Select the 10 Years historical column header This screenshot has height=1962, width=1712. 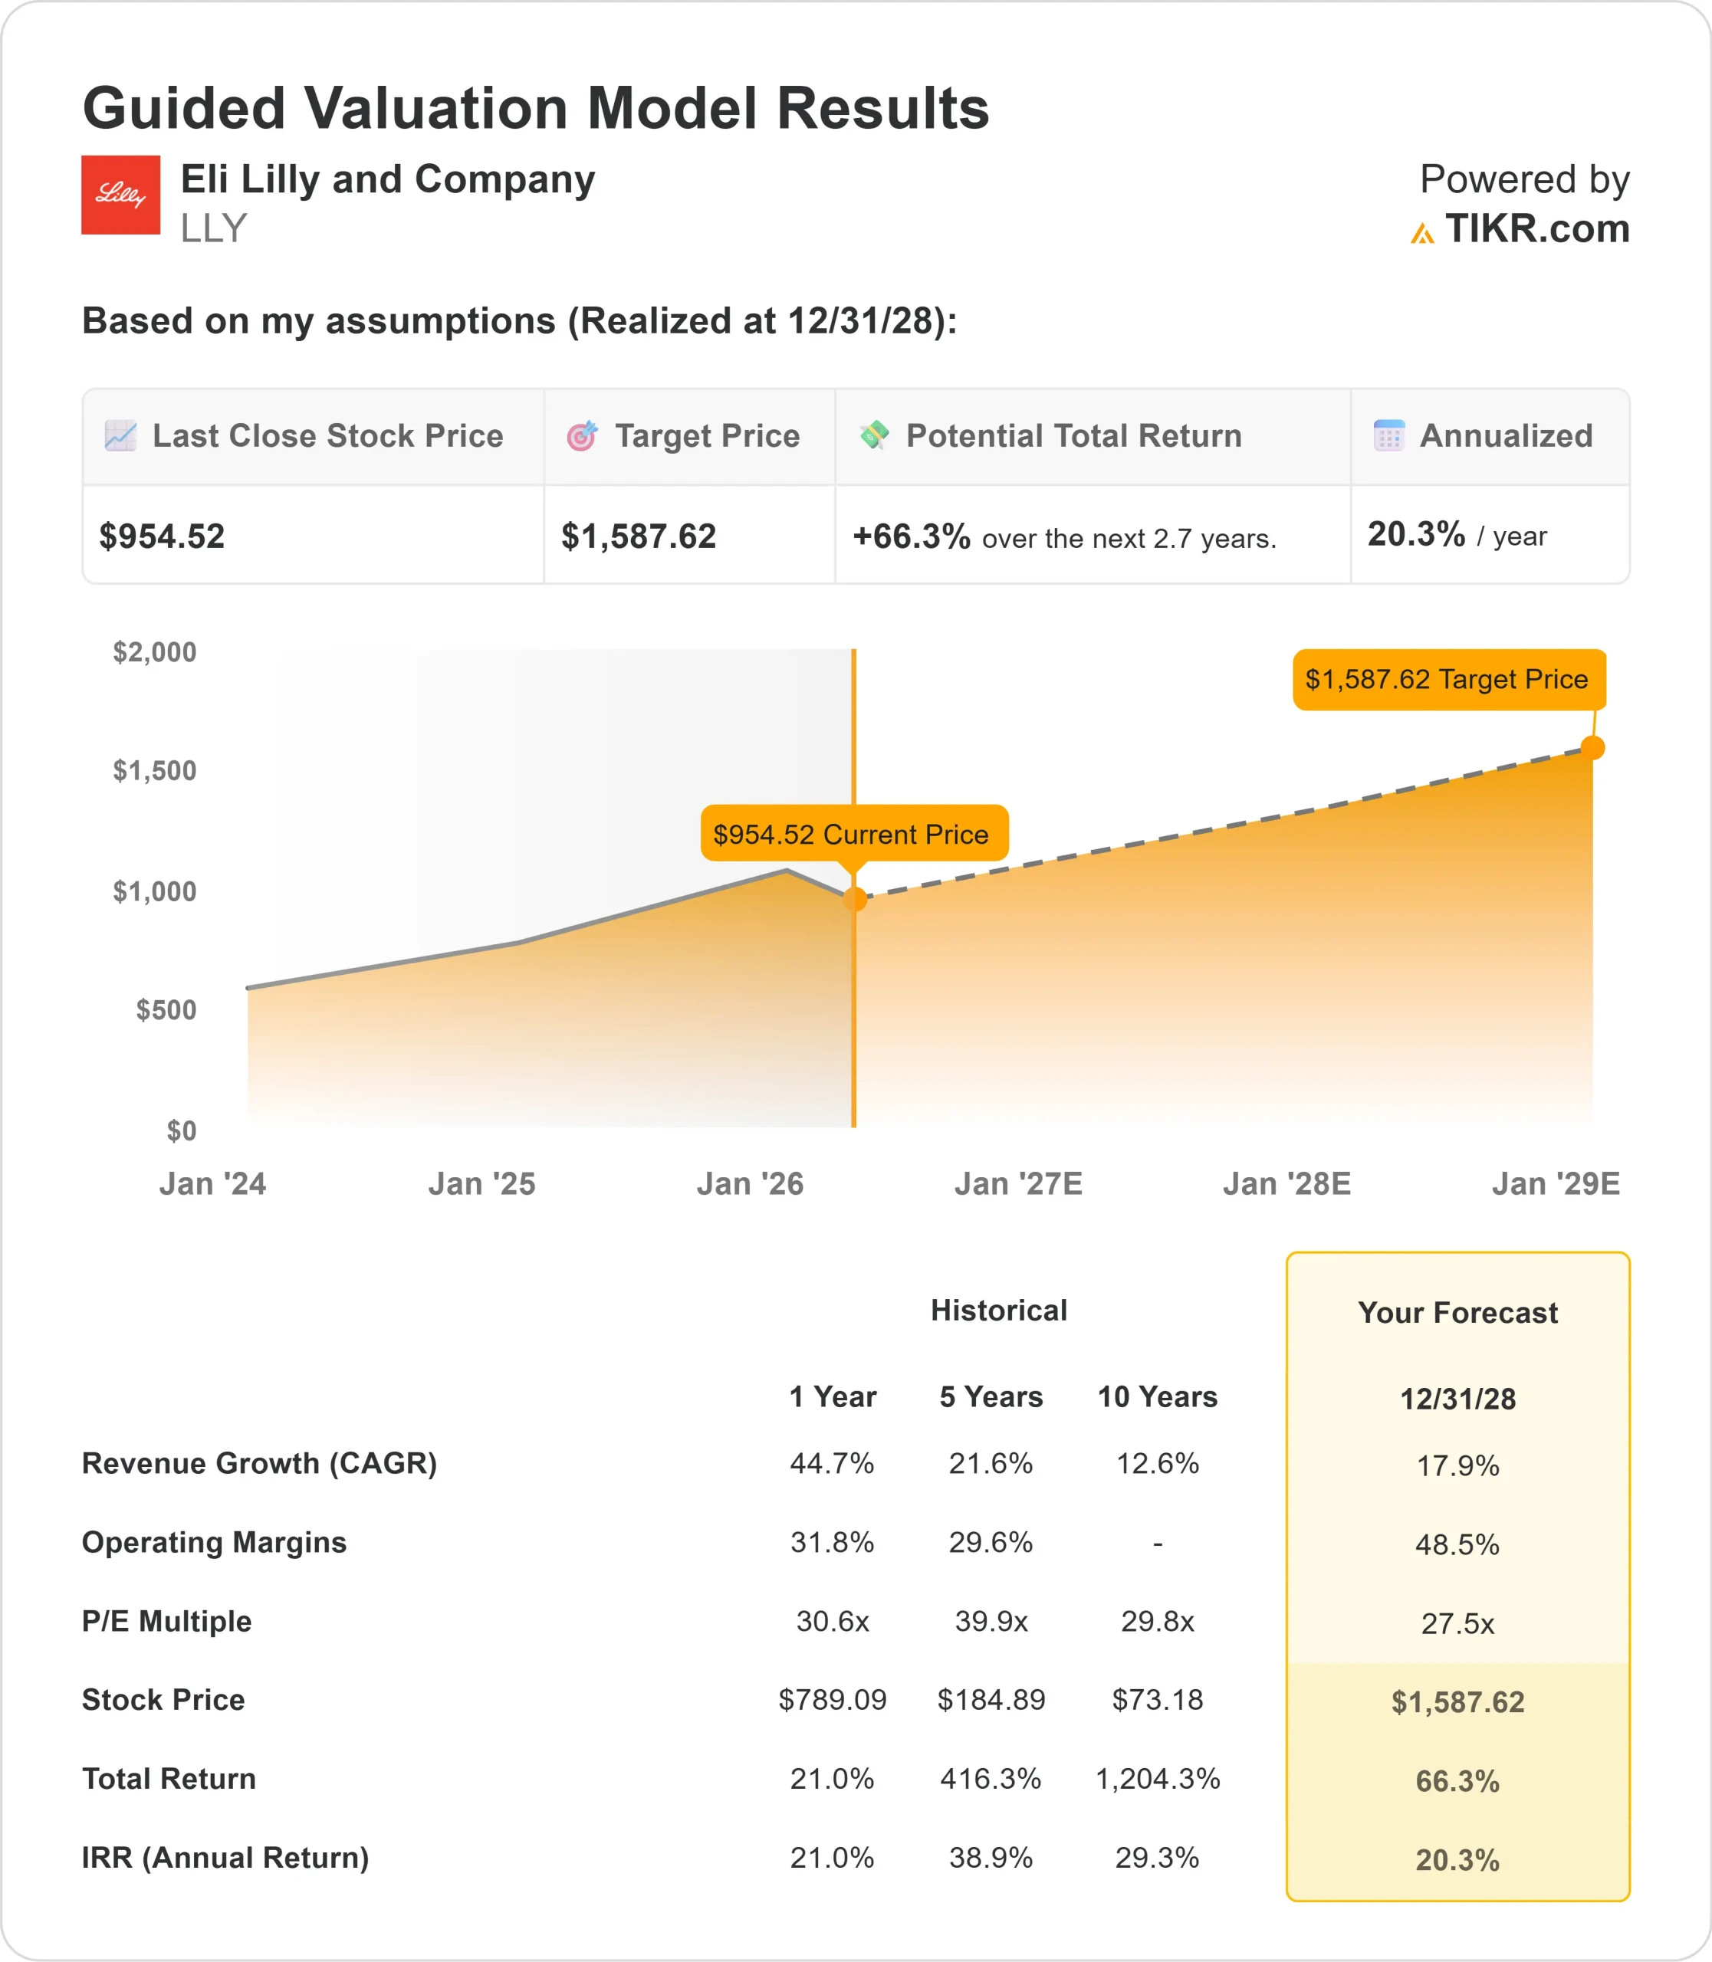pyautogui.click(x=1157, y=1396)
